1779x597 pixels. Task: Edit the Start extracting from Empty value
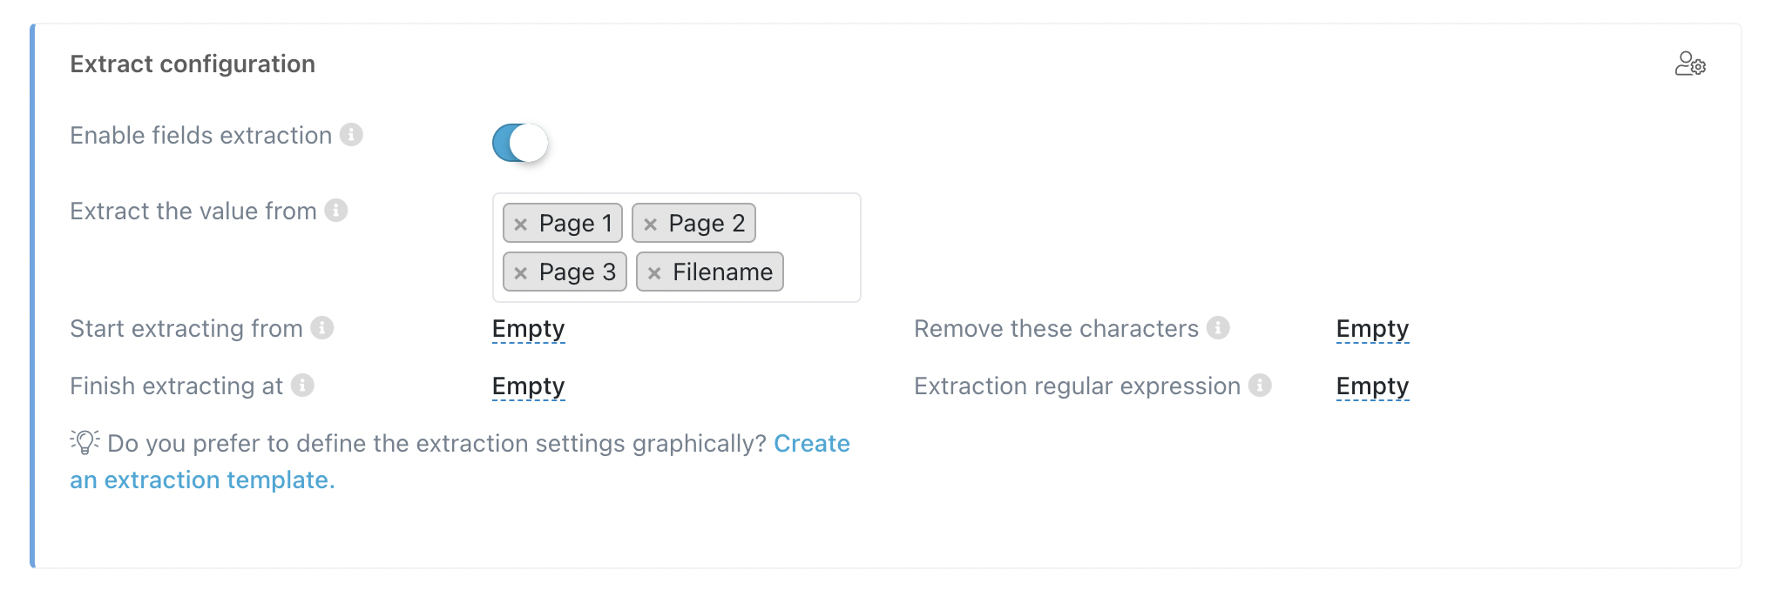pos(528,329)
